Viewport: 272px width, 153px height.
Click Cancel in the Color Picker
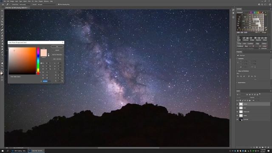click(x=57, y=50)
